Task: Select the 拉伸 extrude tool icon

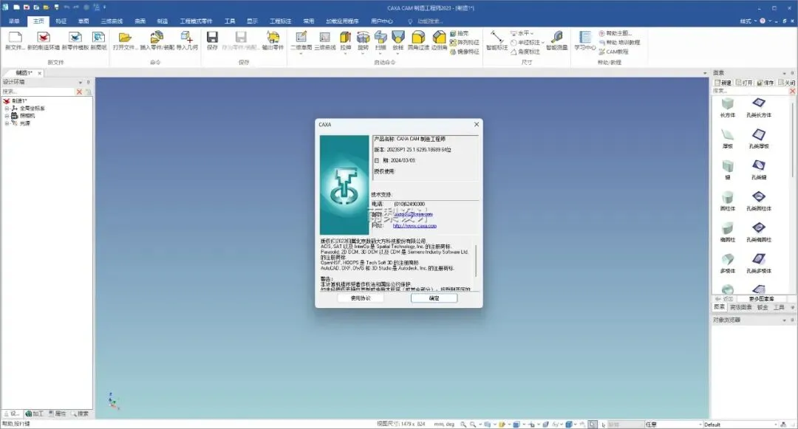Action: point(346,37)
